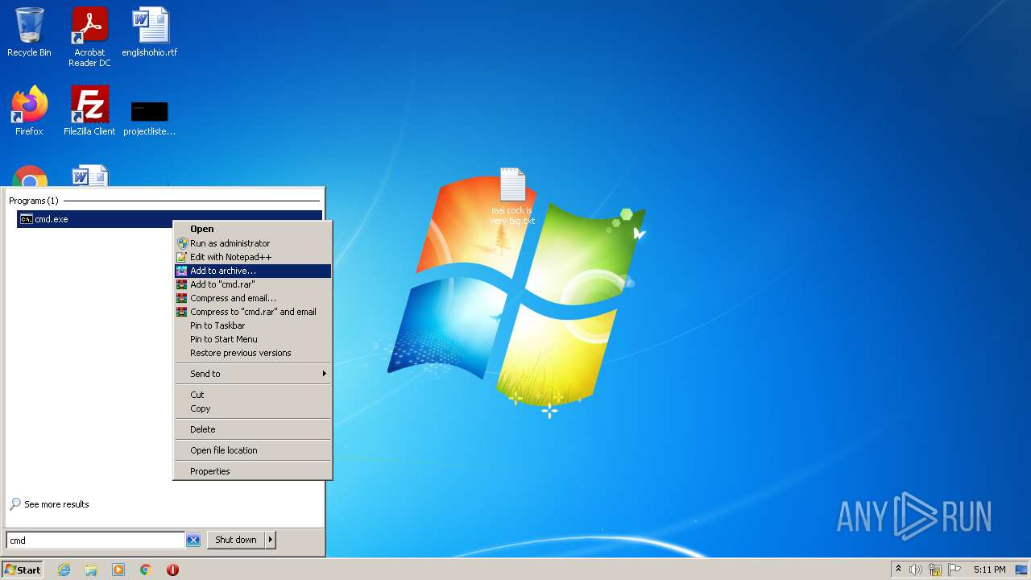The width and height of the screenshot is (1031, 580).
Task: Click the clock showing 5:11 PM
Action: [989, 570]
